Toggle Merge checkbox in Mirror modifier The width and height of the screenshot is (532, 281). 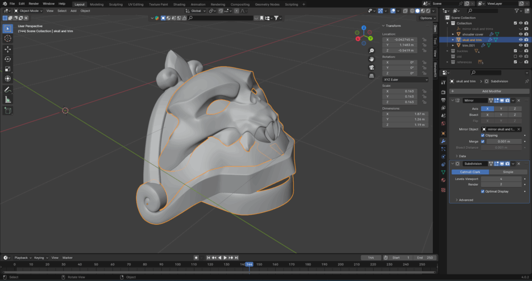[x=483, y=142]
